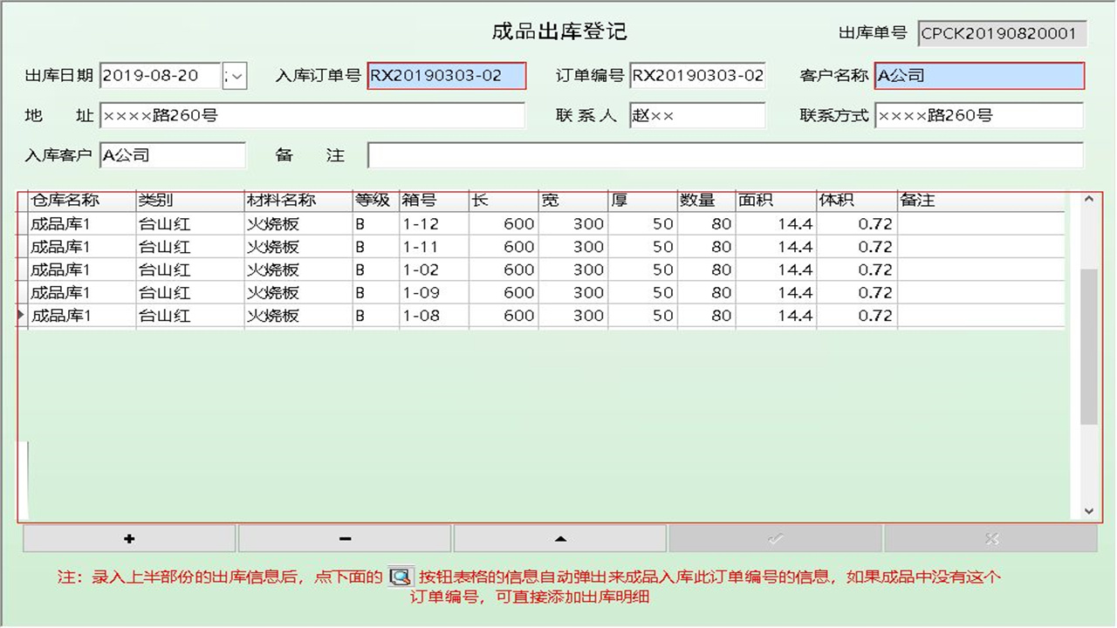Select the 联系人 field showing 赵××
This screenshot has width=1117, height=628.
(x=696, y=115)
